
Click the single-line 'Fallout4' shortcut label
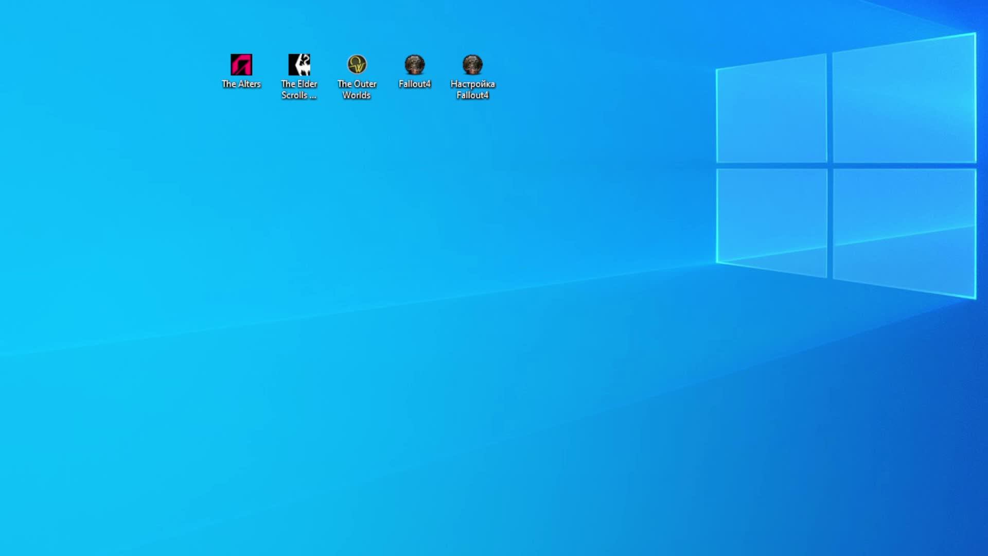point(414,84)
